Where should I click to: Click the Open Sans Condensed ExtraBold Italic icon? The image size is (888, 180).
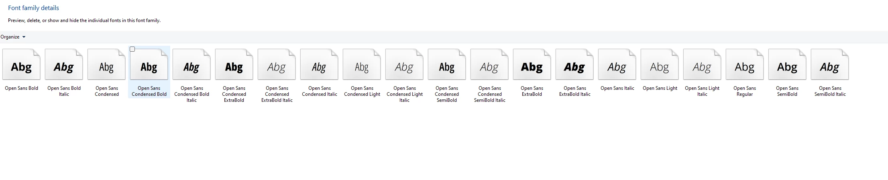click(277, 65)
